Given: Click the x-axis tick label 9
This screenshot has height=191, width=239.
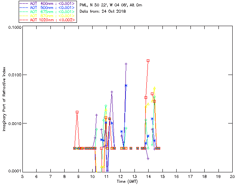Looking at the screenshot, I should [x=78, y=176].
